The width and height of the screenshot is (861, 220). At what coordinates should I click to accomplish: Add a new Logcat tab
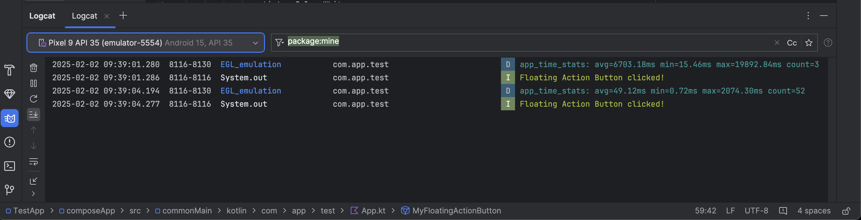123,15
